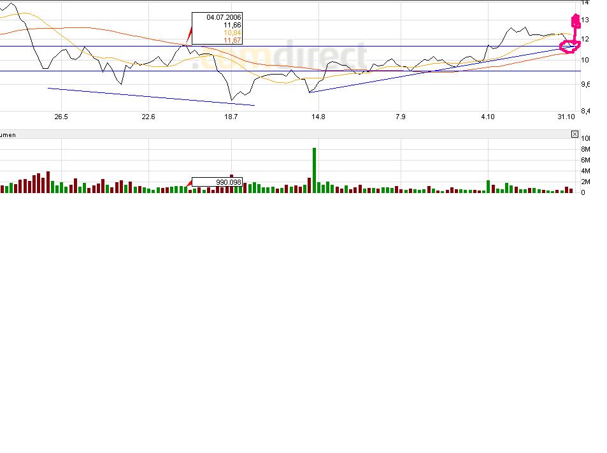Select the tallest green volume bar near 14.8
Screen dimensions: 607x453
click(315, 170)
